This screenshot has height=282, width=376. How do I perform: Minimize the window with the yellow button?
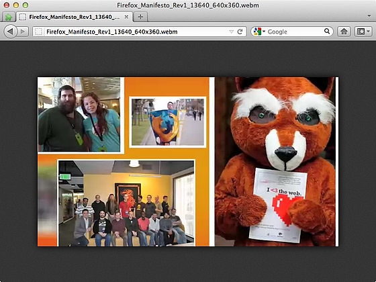click(16, 5)
